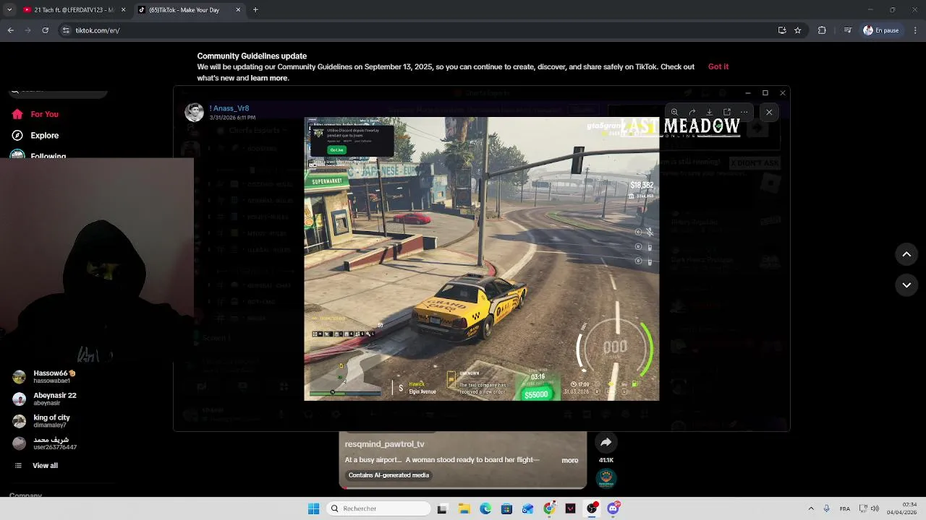Zoom the Discord image with magnifier icon
Viewport: 926px width, 520px height.
click(x=674, y=112)
